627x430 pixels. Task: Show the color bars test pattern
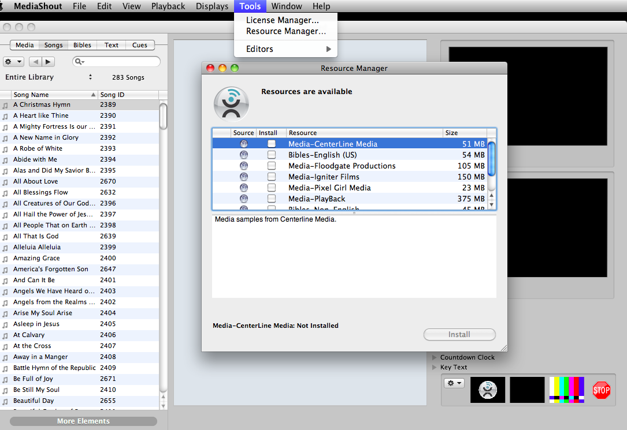pyautogui.click(x=567, y=390)
